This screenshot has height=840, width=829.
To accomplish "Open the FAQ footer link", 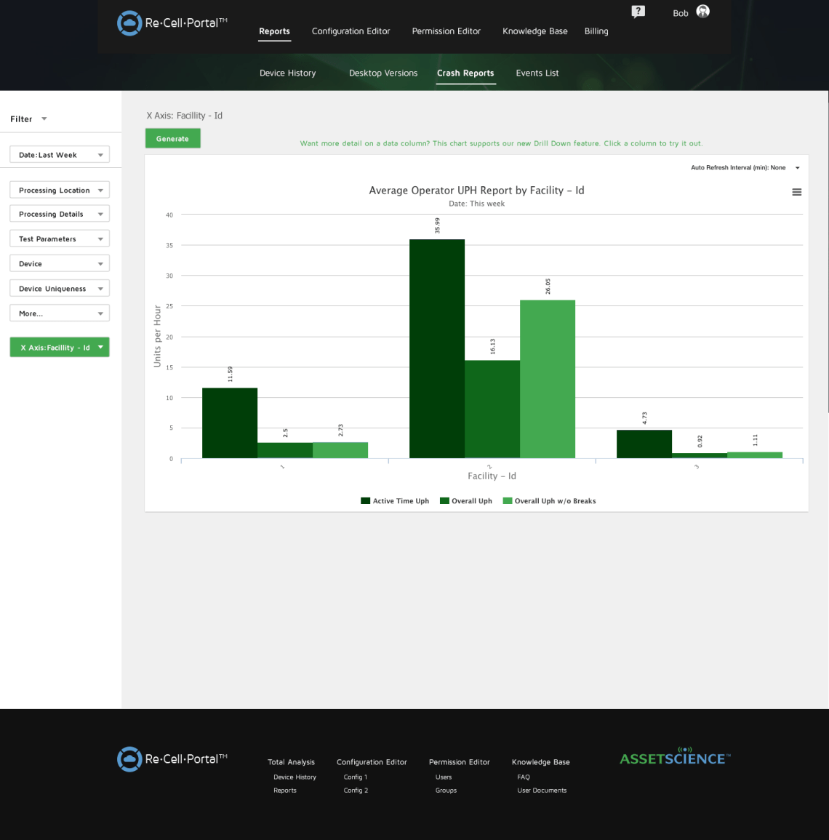I will click(524, 777).
